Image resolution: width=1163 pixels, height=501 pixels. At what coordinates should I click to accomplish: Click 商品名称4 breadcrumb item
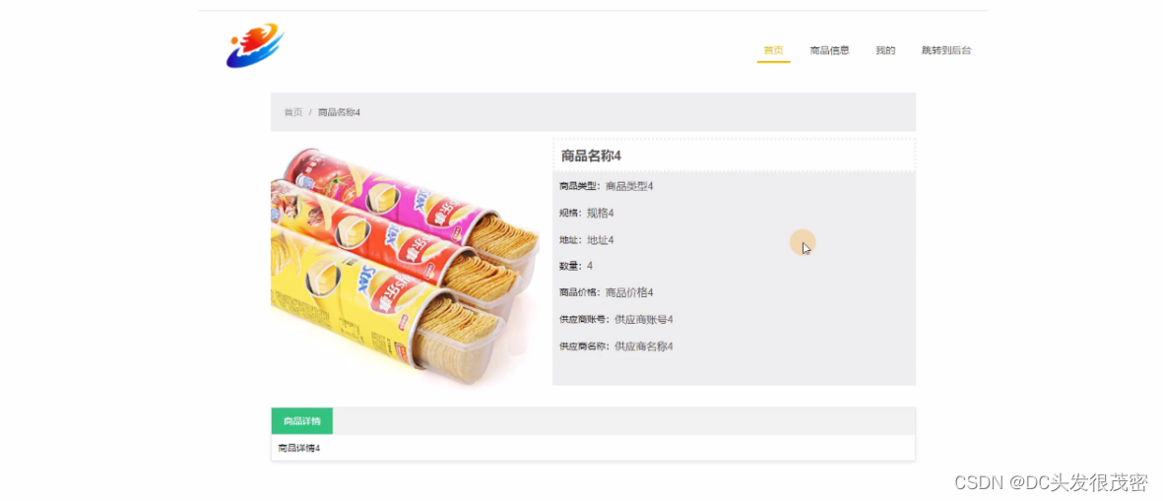tap(339, 112)
